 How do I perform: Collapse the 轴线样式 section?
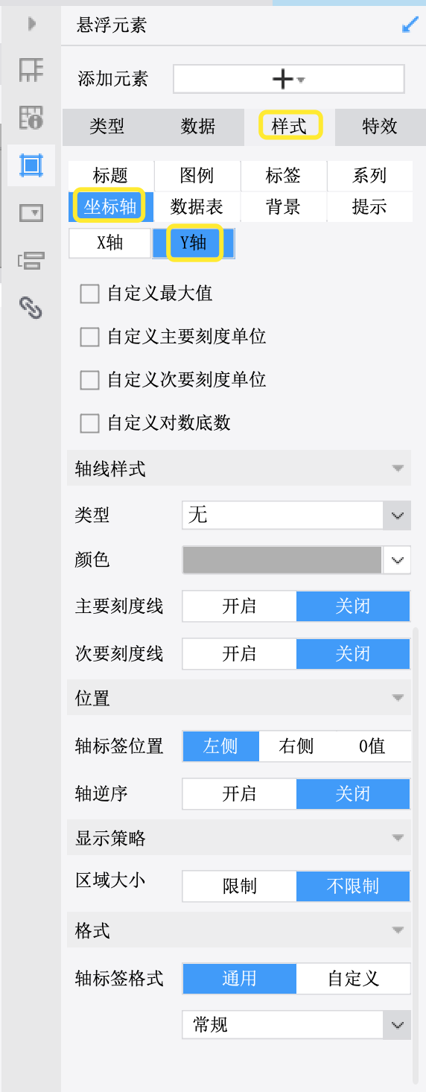click(398, 469)
